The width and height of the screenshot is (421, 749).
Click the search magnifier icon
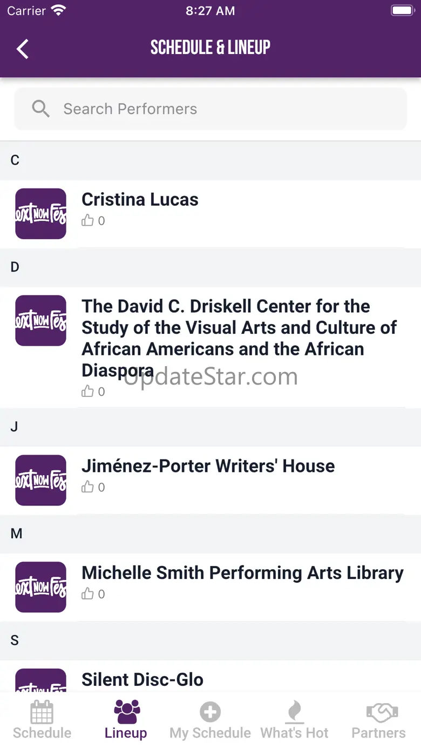pos(40,109)
